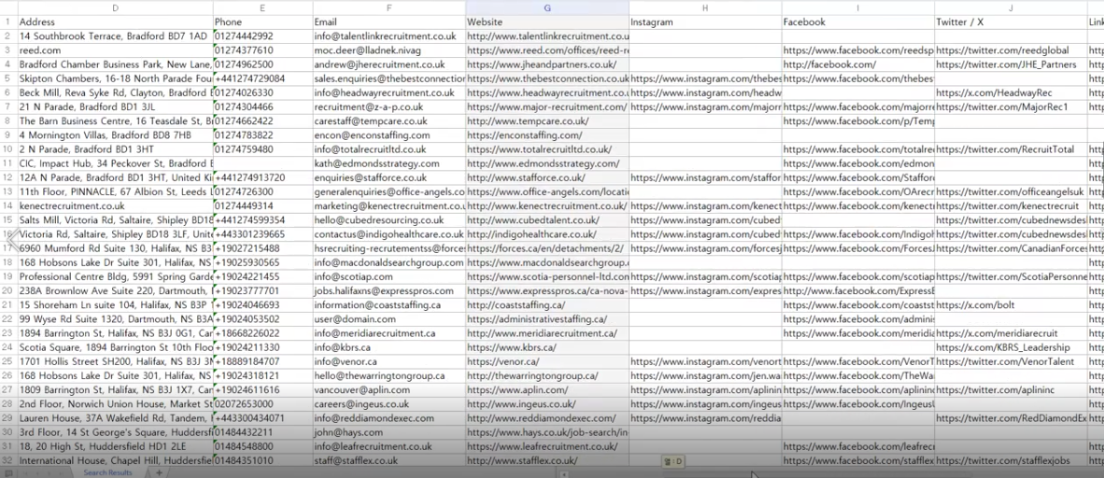The image size is (1104, 478).
Task: Select the staff@stafflex.co.uk cell
Action: coord(389,460)
